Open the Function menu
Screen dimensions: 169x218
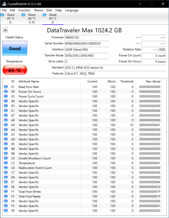tap(24, 10)
